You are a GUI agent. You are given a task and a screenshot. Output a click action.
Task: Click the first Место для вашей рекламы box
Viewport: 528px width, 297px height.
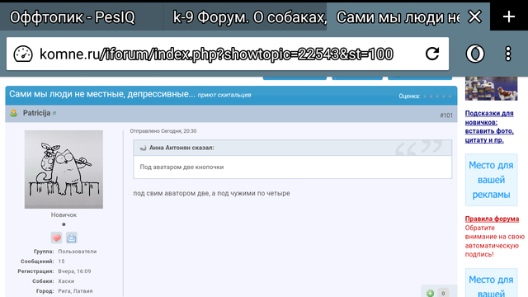point(492,180)
